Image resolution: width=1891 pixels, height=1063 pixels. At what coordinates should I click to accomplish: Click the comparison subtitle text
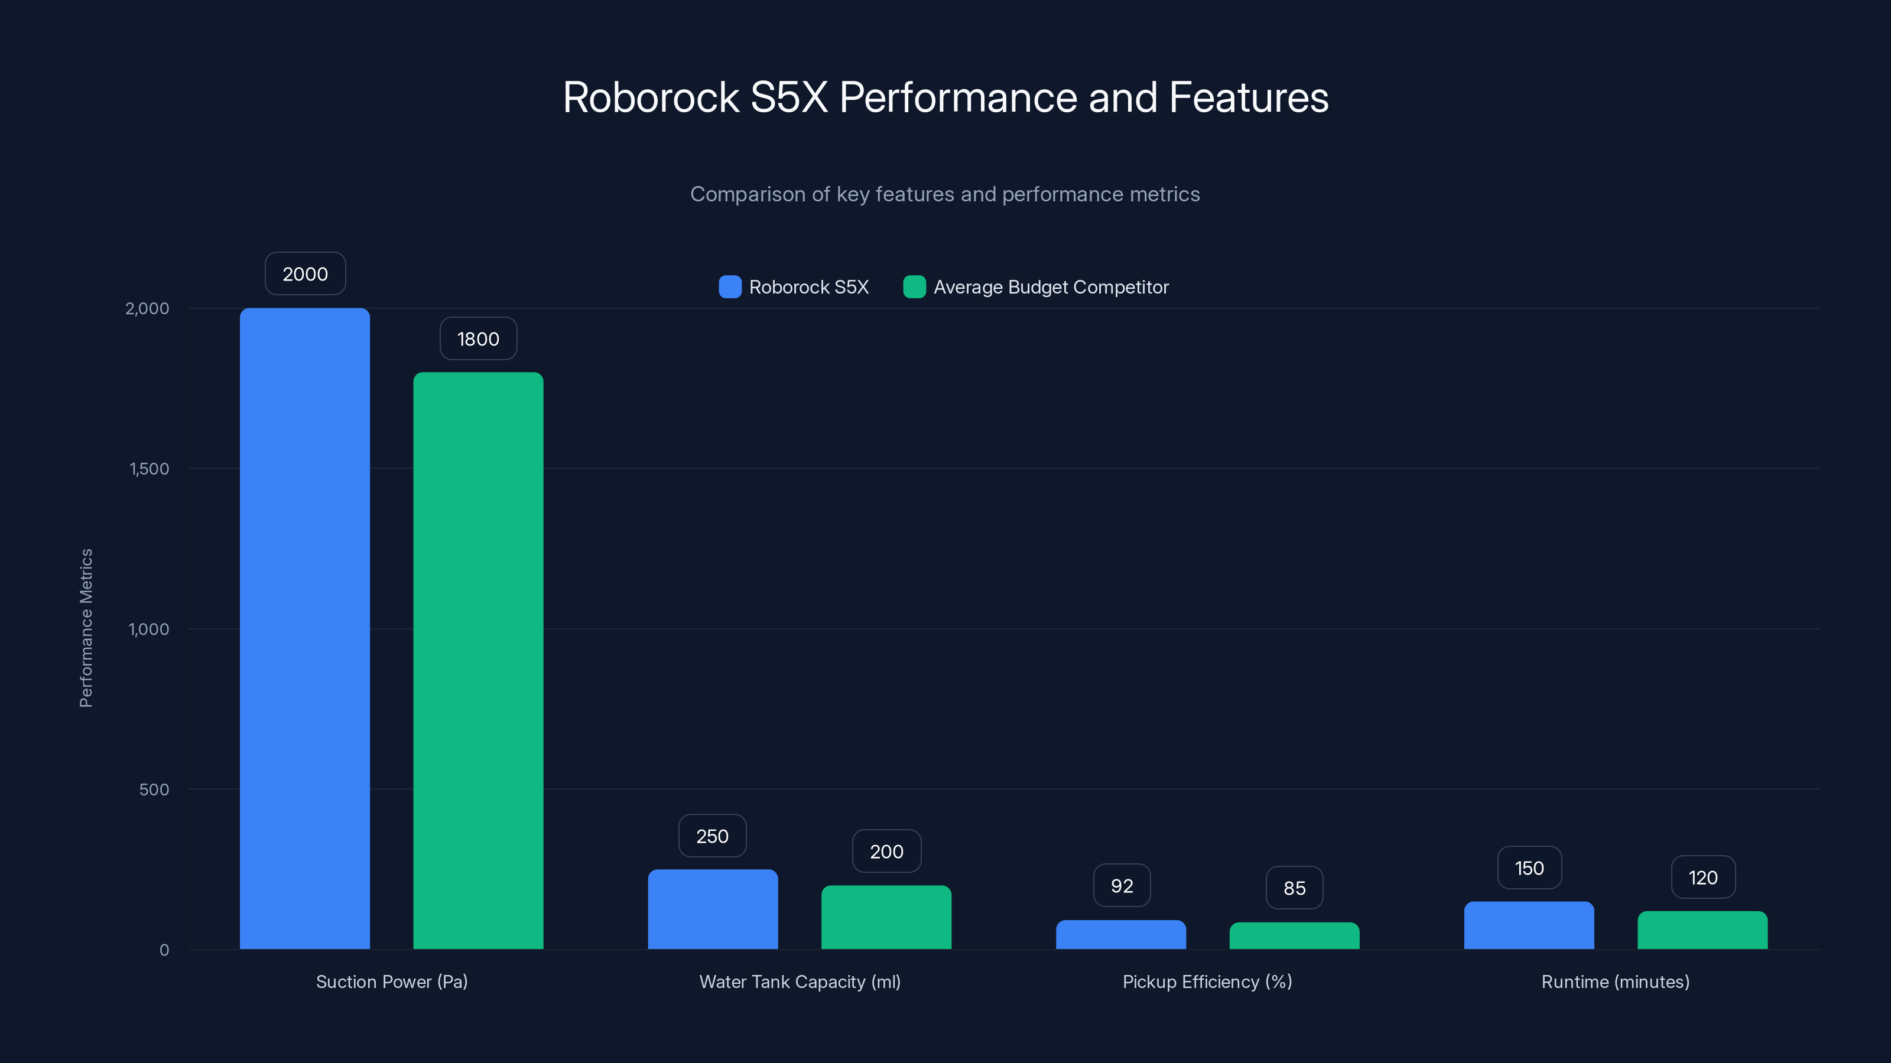coord(945,194)
